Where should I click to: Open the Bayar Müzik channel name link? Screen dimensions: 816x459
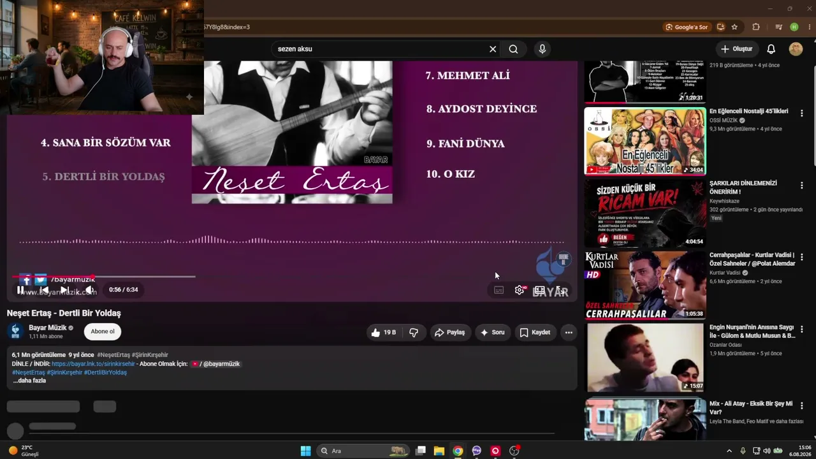coord(48,328)
